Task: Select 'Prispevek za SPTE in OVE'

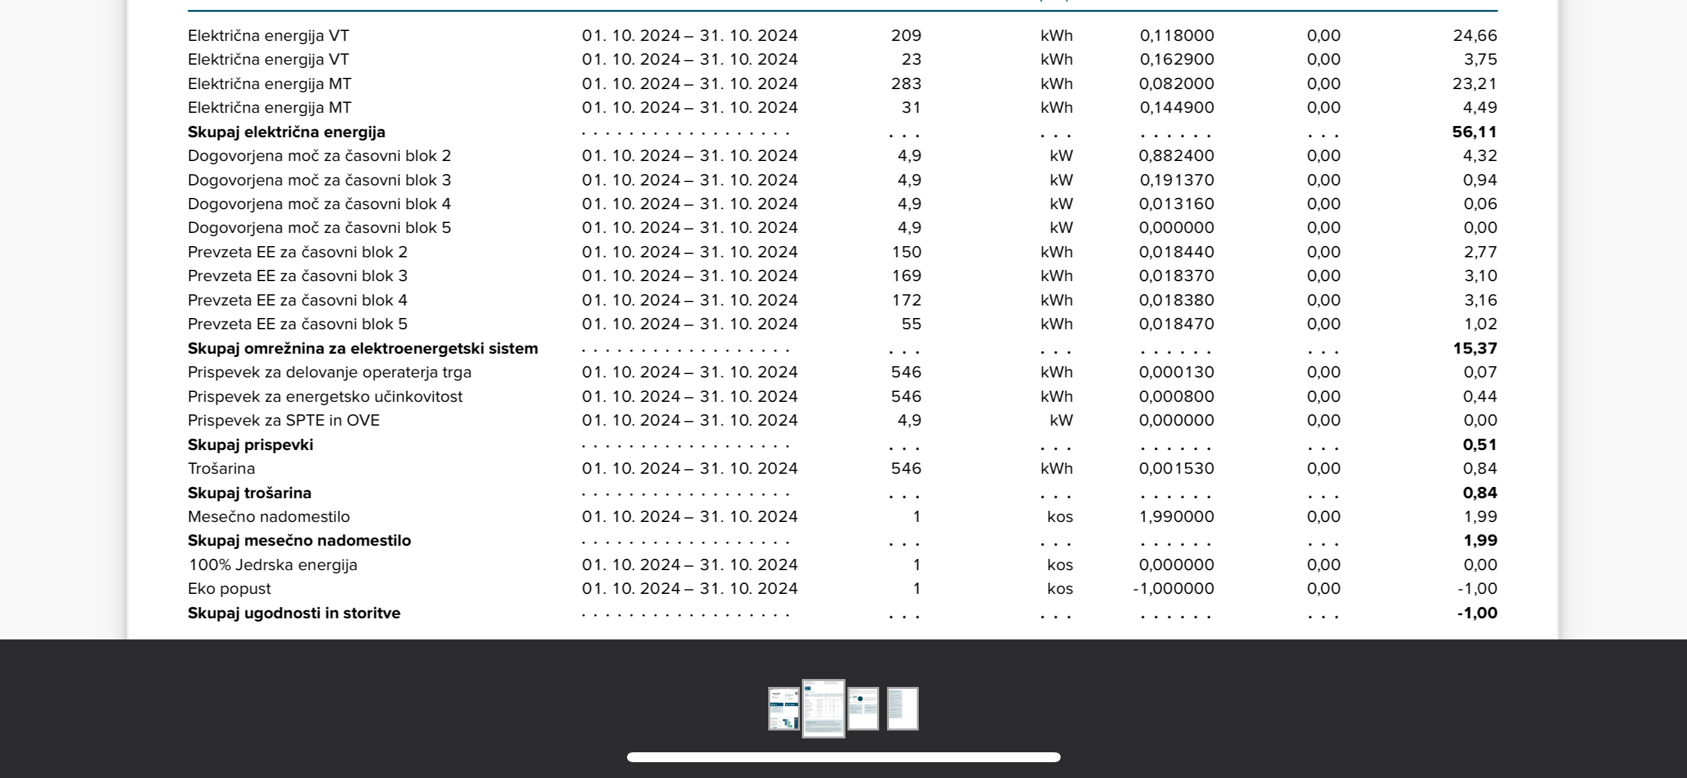Action: [284, 420]
